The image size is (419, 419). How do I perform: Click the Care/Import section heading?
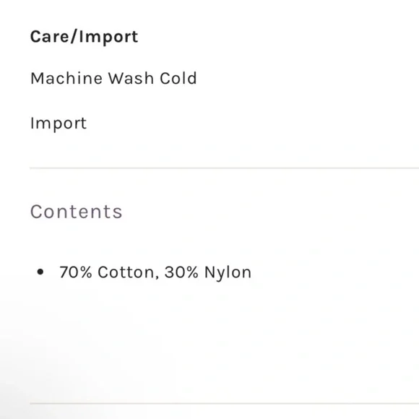85,37
